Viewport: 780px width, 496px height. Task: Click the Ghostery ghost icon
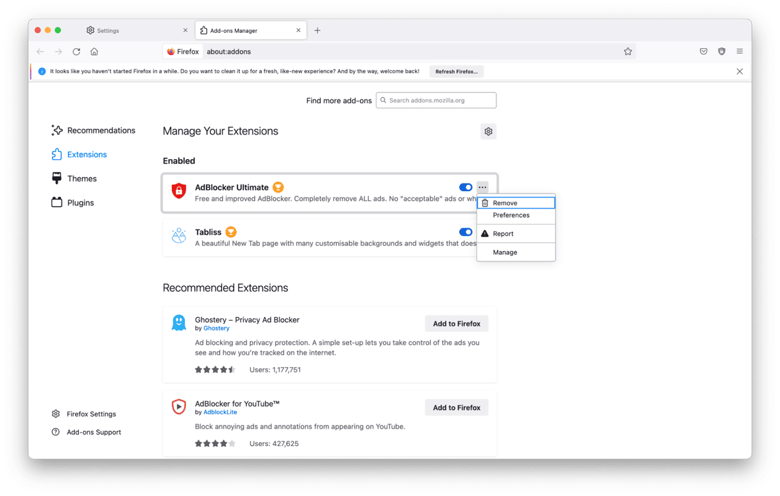(x=179, y=322)
